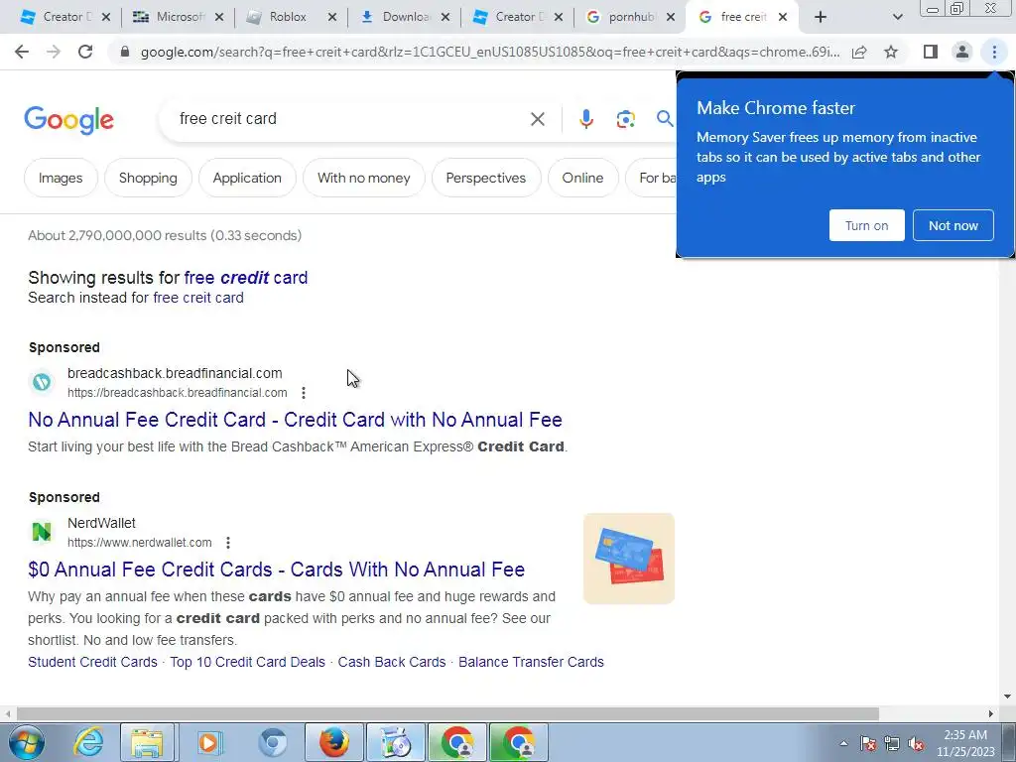Viewport: 1016px width, 762px height.
Task: Search instead for free creit card
Action: [x=198, y=298]
